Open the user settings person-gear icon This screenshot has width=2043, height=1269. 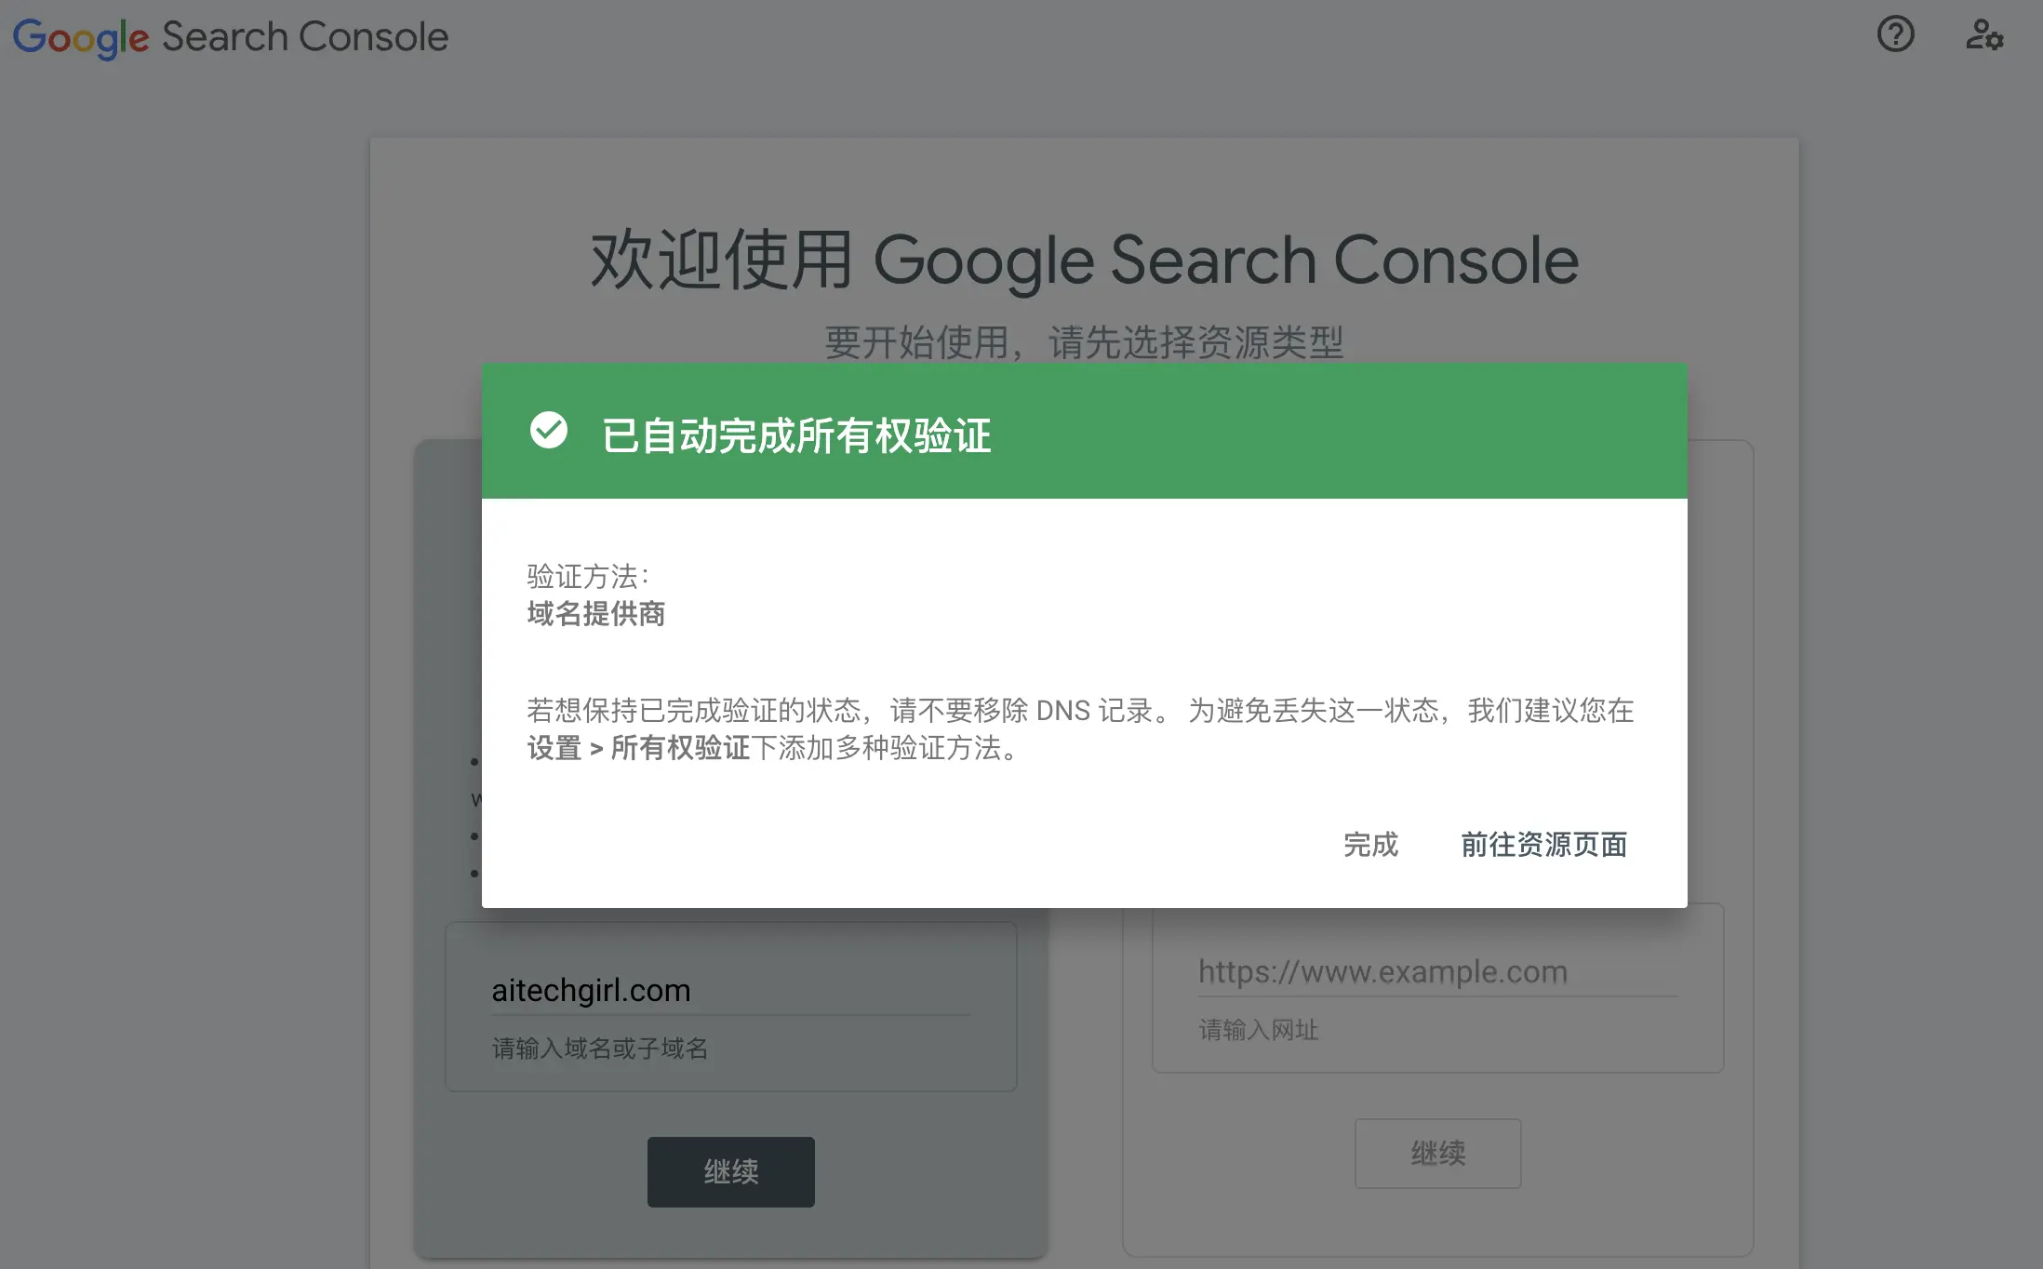[1983, 35]
